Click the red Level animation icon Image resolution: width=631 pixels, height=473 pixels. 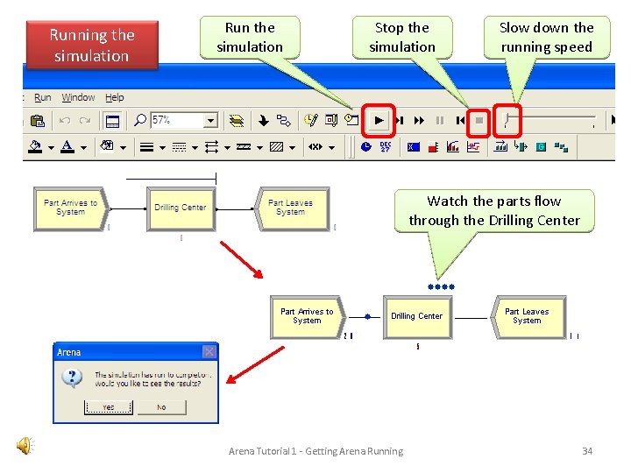click(433, 147)
